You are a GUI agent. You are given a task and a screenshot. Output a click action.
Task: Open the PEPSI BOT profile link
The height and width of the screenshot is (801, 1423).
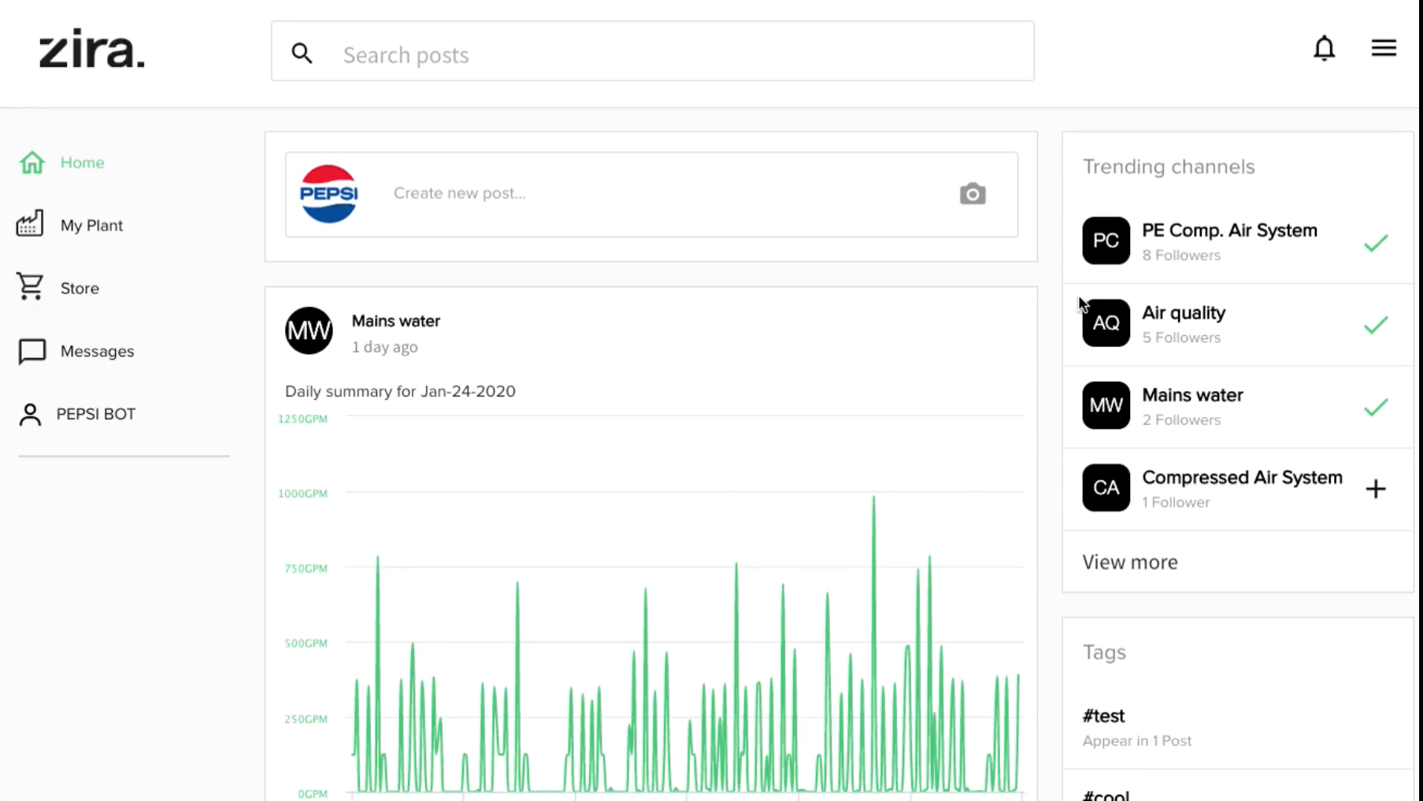[x=95, y=415]
